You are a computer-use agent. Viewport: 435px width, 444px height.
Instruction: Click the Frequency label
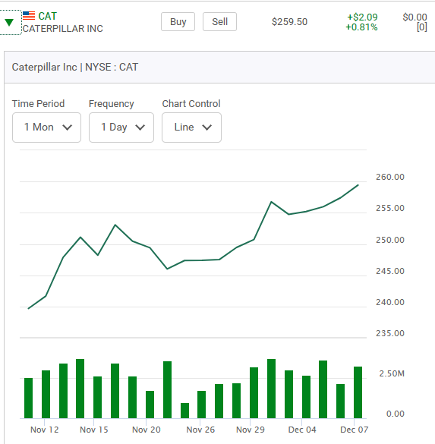[x=112, y=104]
